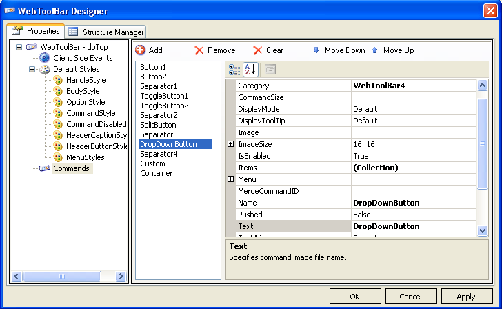Click the Move Down arrow icon

[317, 50]
